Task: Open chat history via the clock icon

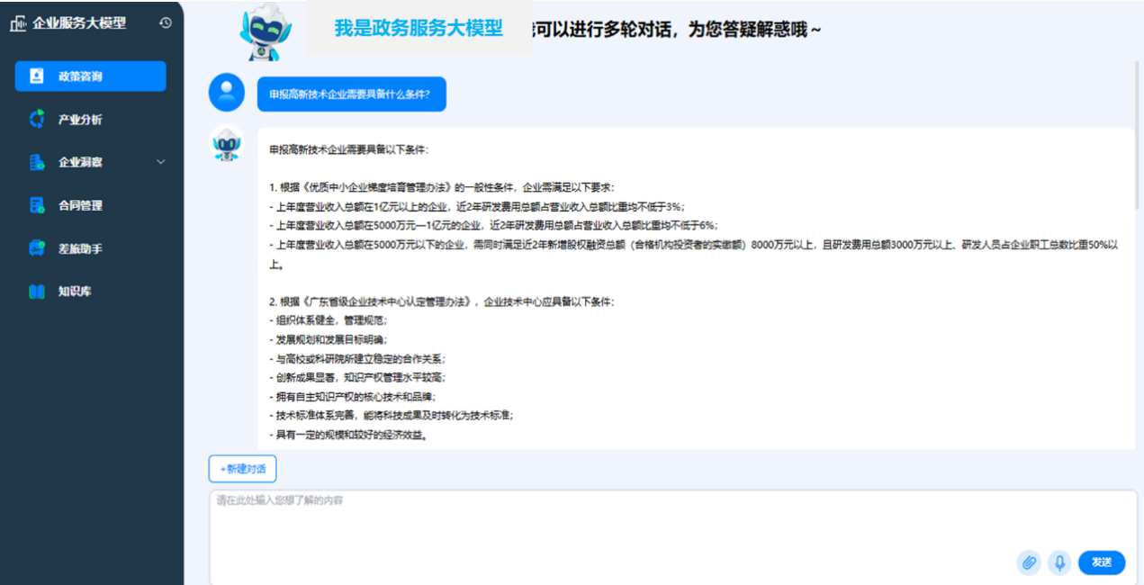Action: coord(165,23)
